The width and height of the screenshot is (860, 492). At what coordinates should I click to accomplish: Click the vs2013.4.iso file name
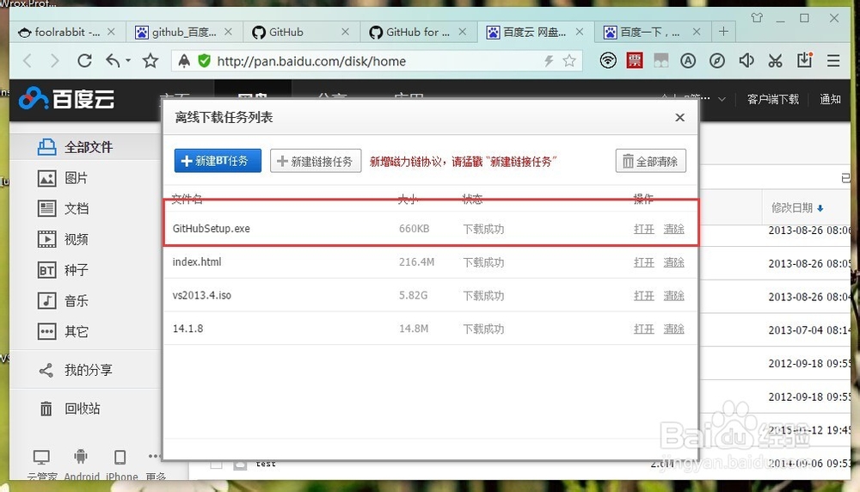coord(202,295)
